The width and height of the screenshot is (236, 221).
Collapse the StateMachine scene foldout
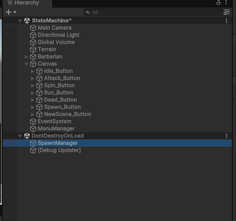click(20, 21)
